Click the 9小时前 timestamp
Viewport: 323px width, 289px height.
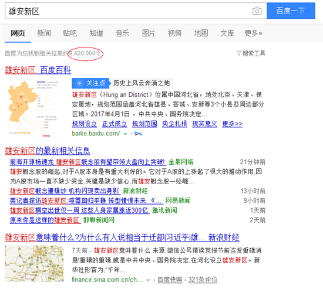click(x=254, y=200)
